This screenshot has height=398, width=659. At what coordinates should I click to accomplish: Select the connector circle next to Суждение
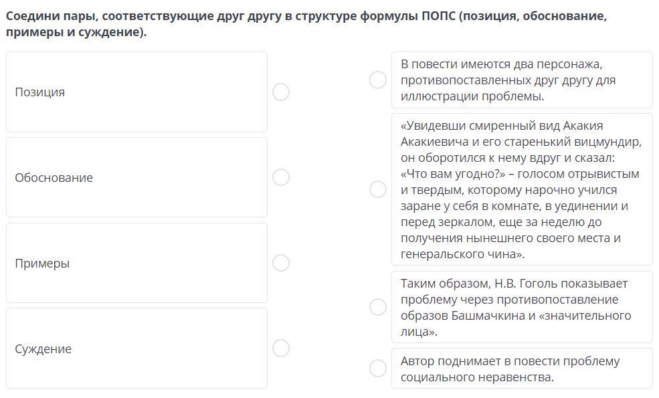[x=281, y=349]
